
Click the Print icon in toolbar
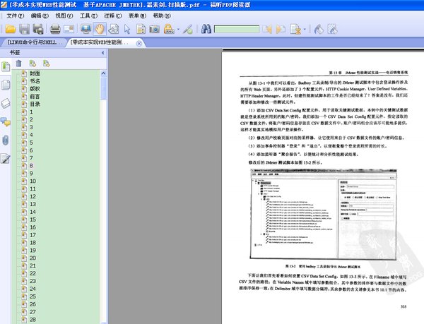[54, 29]
